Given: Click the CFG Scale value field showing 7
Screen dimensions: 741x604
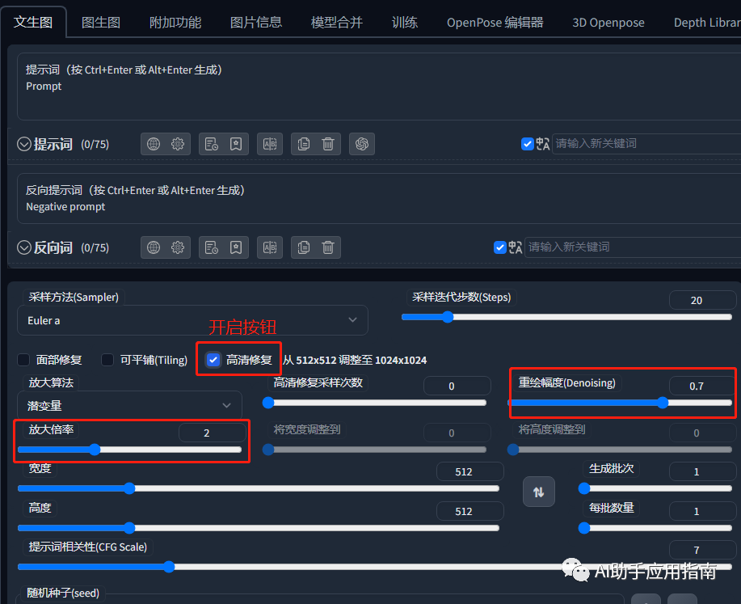Looking at the screenshot, I should (x=703, y=550).
